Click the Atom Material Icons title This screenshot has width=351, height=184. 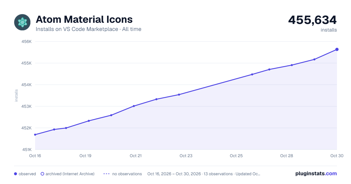tap(84, 20)
